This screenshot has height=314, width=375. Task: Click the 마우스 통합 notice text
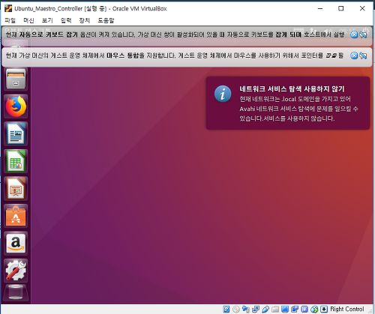[x=175, y=55]
